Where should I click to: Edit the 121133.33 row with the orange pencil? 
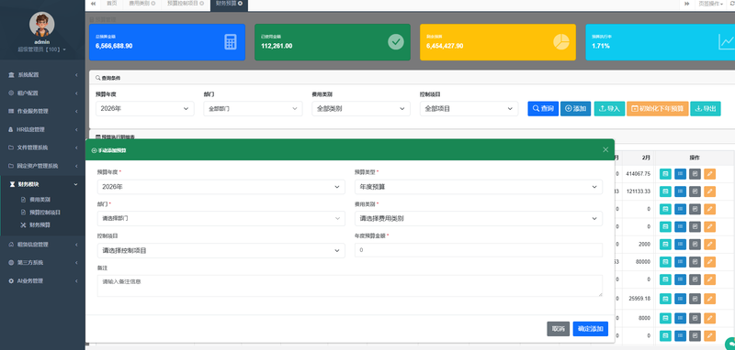point(709,191)
